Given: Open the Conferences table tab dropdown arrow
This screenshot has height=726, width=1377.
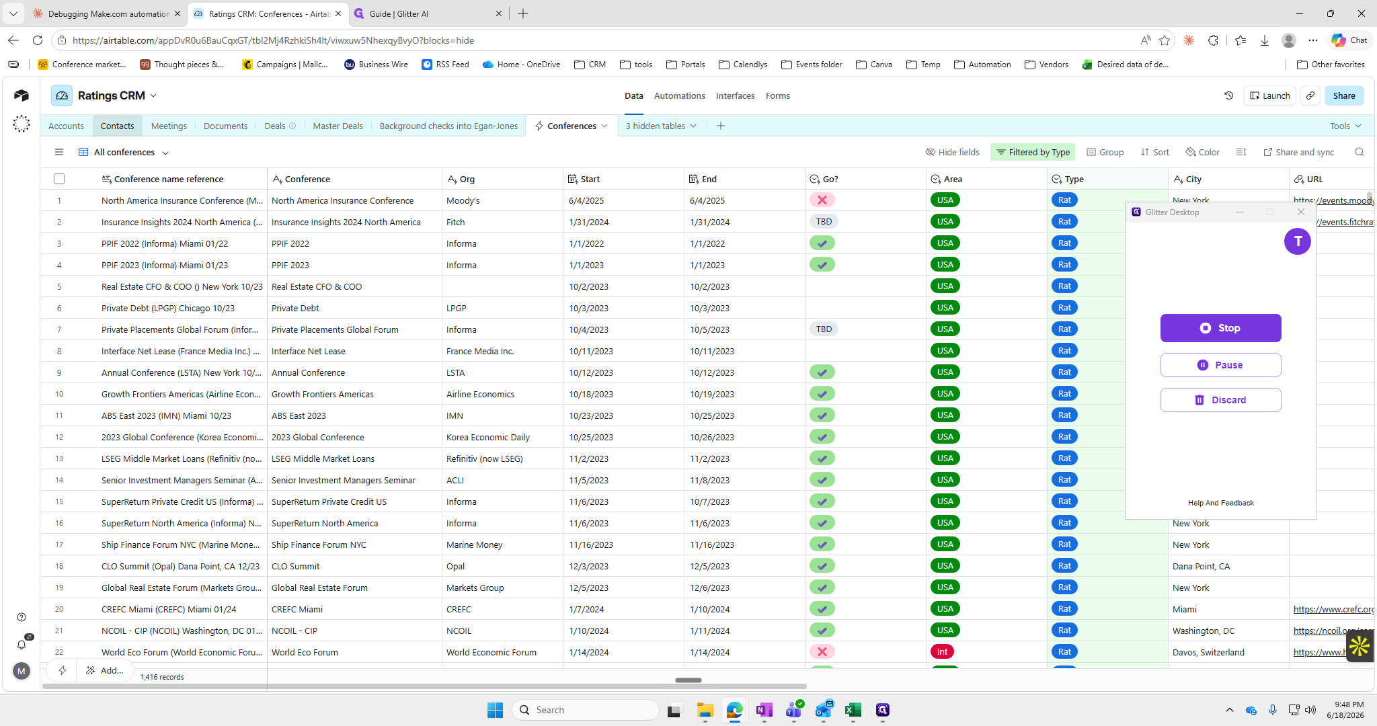Looking at the screenshot, I should [604, 126].
